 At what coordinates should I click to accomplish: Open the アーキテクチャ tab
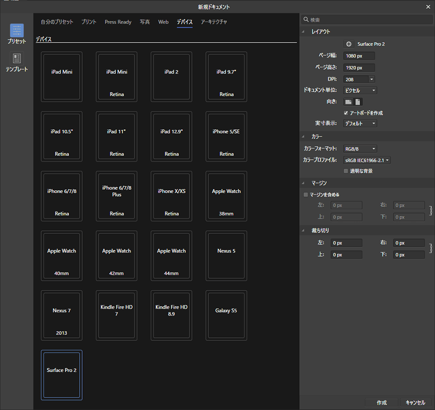point(214,22)
